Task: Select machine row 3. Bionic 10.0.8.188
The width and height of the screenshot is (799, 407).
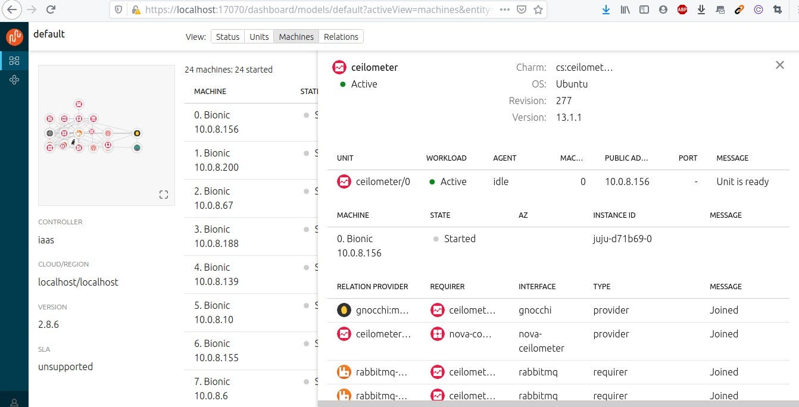Action: pos(251,236)
